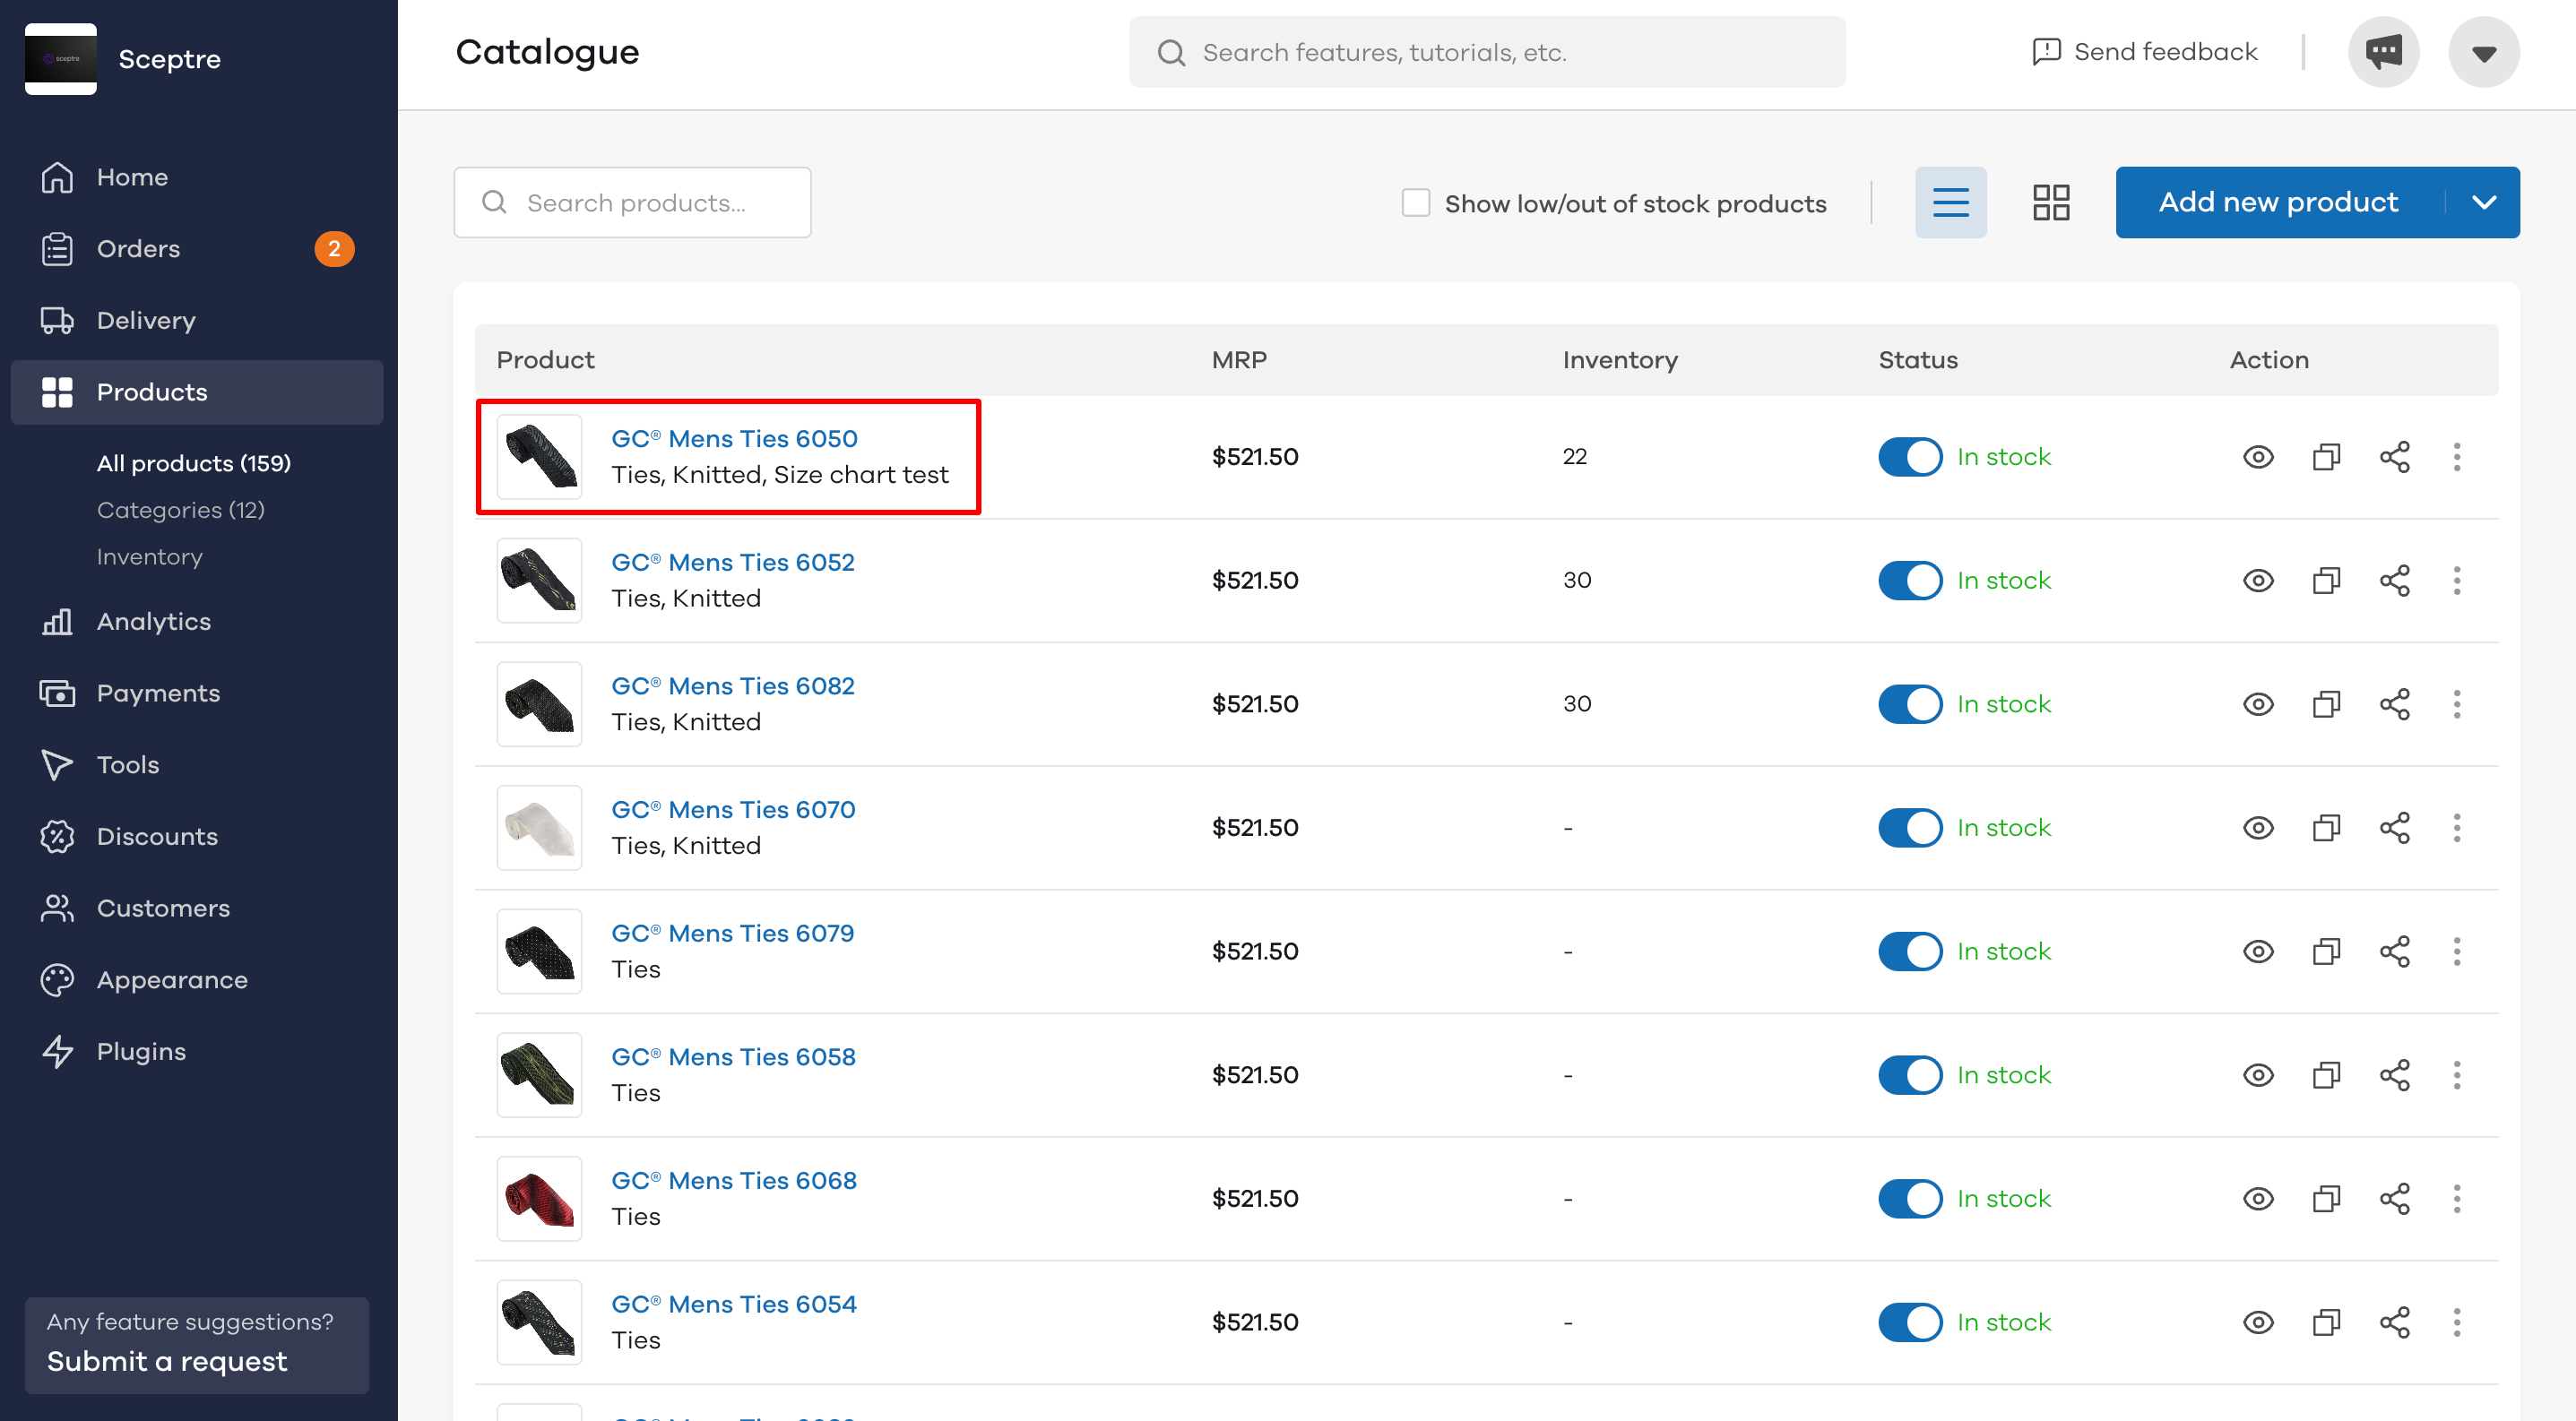Go to Home in sidebar

(x=197, y=177)
